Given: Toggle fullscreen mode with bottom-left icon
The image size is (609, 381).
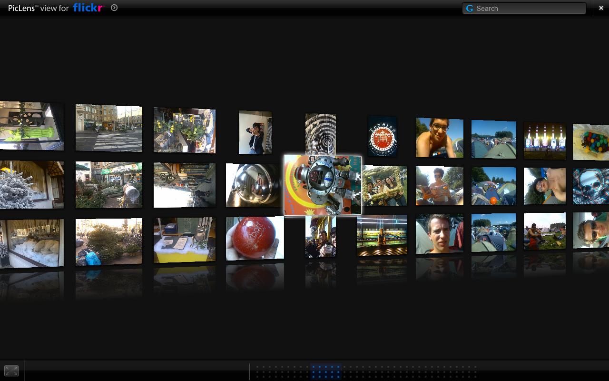Looking at the screenshot, I should click(x=11, y=371).
